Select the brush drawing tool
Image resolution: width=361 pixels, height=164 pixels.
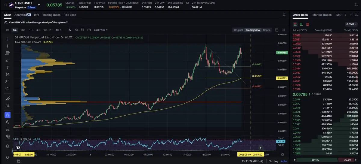tap(8, 60)
